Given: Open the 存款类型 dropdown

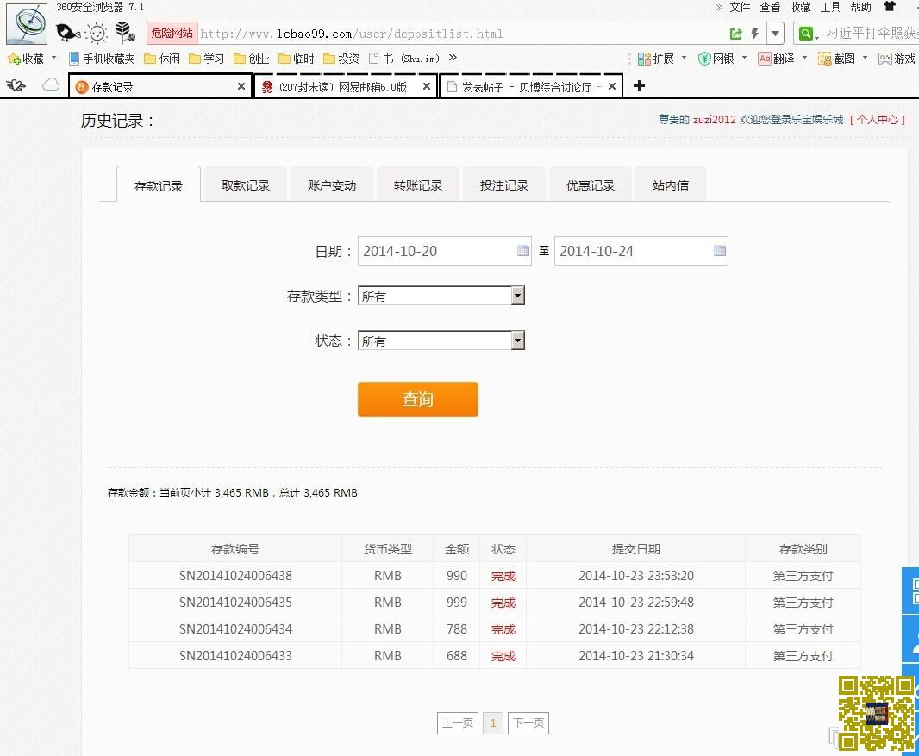Looking at the screenshot, I should coord(441,296).
